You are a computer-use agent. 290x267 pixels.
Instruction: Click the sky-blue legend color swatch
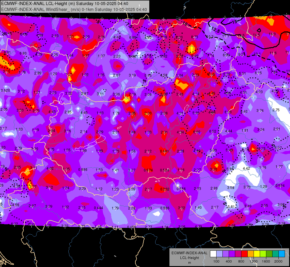pyautogui.click(x=282, y=254)
